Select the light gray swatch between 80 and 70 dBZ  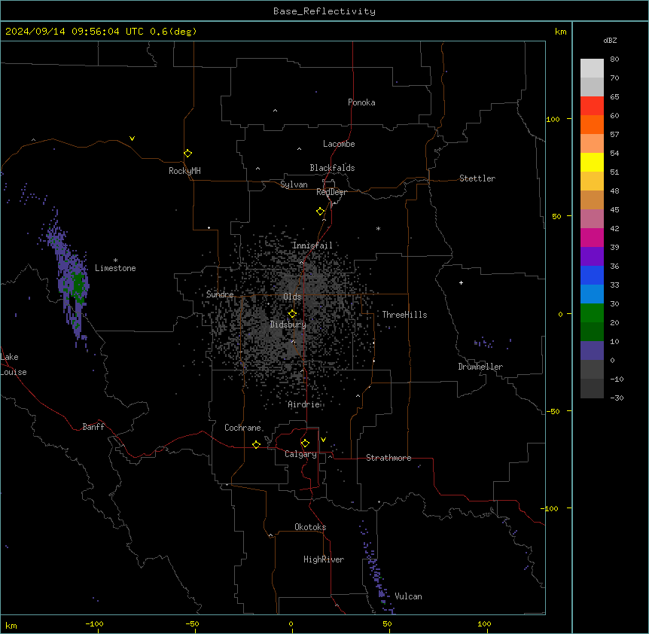coord(592,68)
